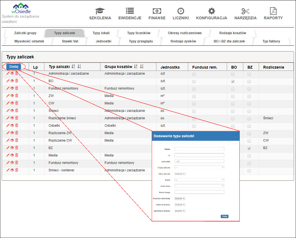The image size is (296, 238).
Task: Sort Typ zaliczki ascending A-Z
Action: pos(73,66)
